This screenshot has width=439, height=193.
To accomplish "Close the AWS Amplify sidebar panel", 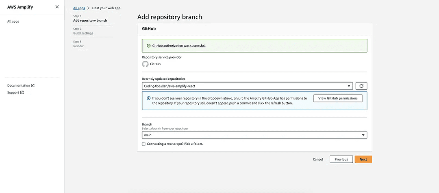I will pos(57,7).
